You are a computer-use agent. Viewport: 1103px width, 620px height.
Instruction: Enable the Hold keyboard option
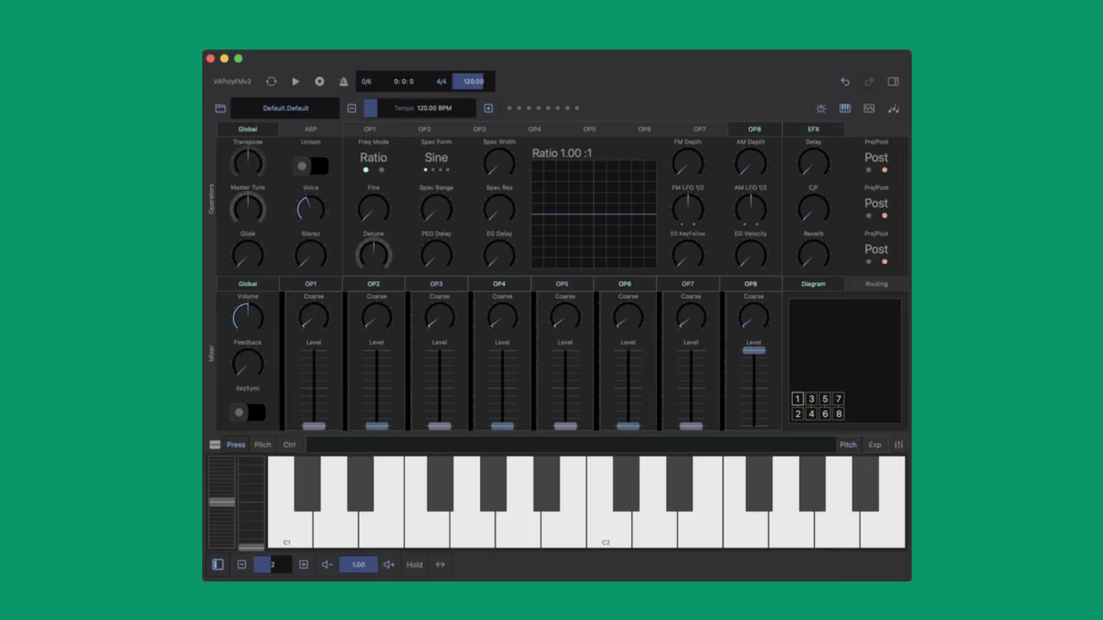coord(414,564)
